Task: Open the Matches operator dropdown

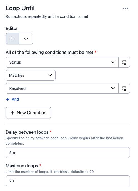Action: coord(31,75)
